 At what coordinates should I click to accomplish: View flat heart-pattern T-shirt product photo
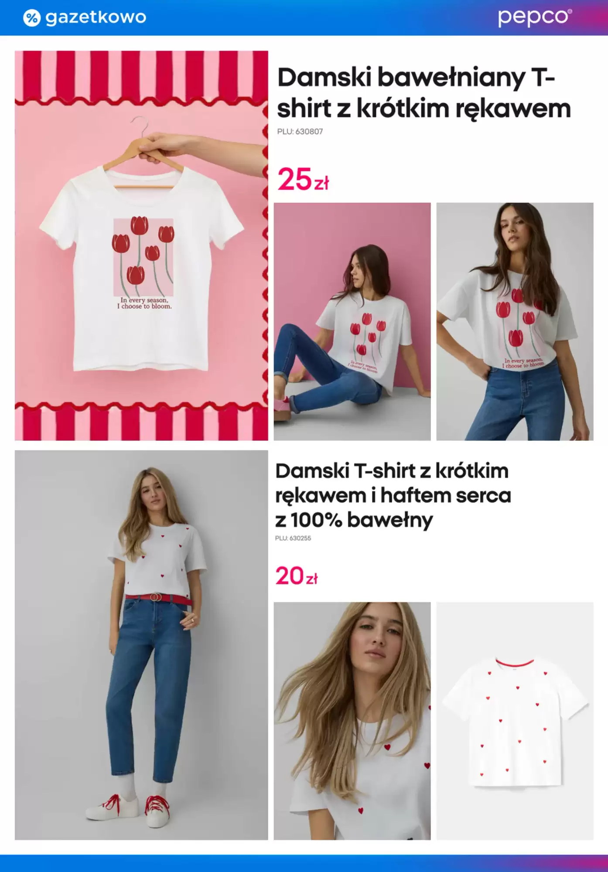tap(515, 721)
